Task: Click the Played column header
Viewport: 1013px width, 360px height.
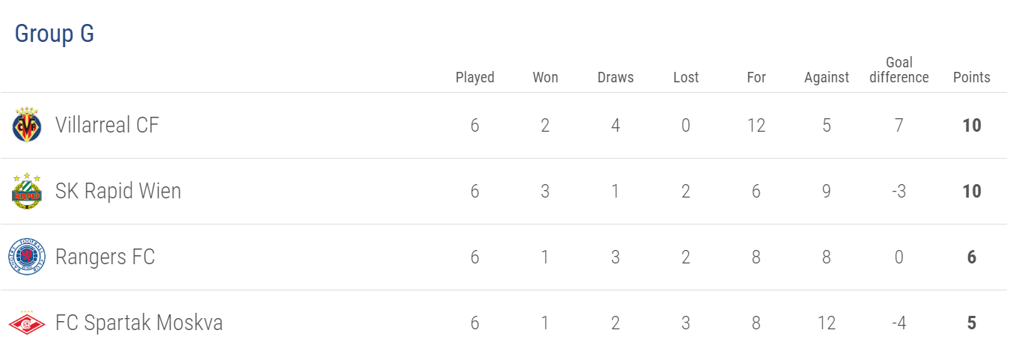Action: (475, 77)
